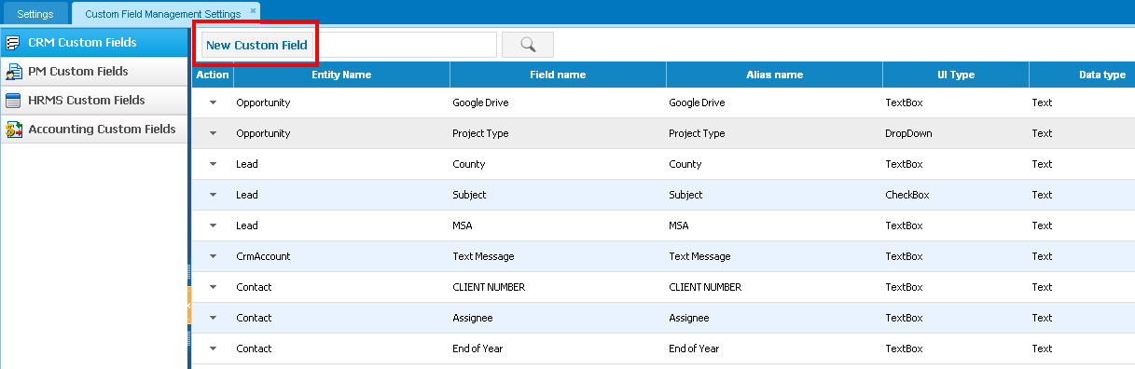
Task: Click MSA field name cell
Action: click(558, 225)
